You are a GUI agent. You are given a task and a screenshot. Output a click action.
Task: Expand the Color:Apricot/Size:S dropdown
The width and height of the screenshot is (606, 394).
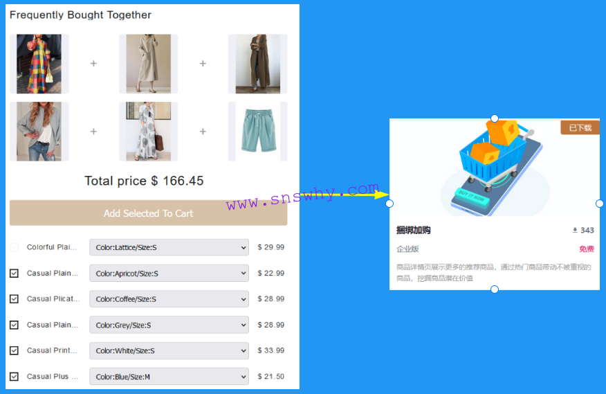tap(169, 274)
